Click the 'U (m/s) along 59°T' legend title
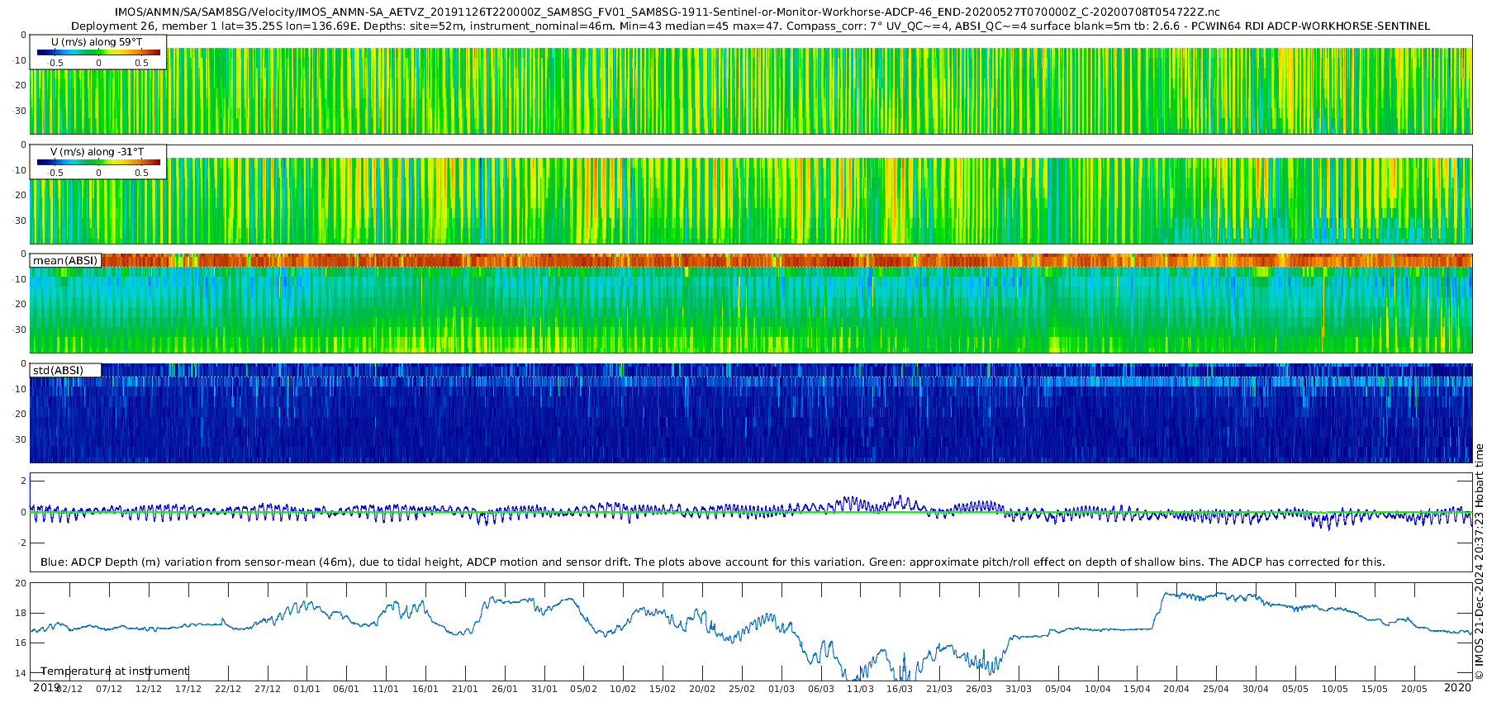The image size is (1487, 702). tap(97, 41)
